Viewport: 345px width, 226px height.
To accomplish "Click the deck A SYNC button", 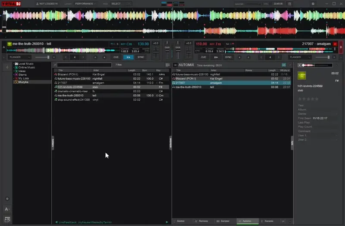I will pyautogui.click(x=141, y=57).
